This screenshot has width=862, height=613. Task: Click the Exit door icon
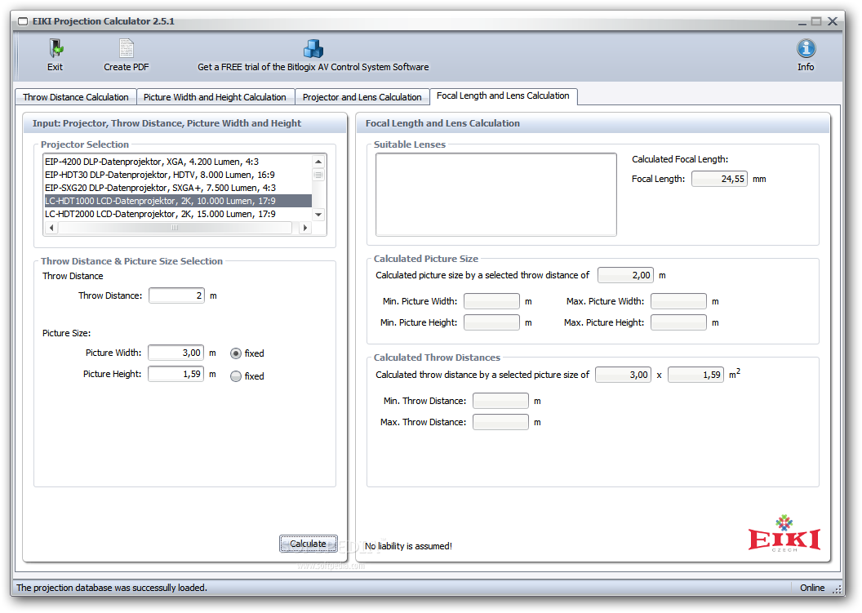click(55, 49)
